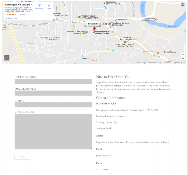Screen dimensions: 188x175
Task: Select Abhi Impact Logistics Solutions marker
Action: [125, 42]
